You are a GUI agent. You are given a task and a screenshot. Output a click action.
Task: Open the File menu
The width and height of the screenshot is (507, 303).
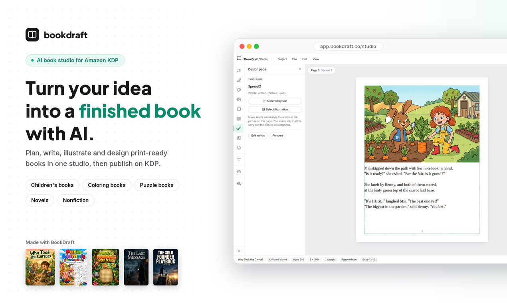point(294,59)
